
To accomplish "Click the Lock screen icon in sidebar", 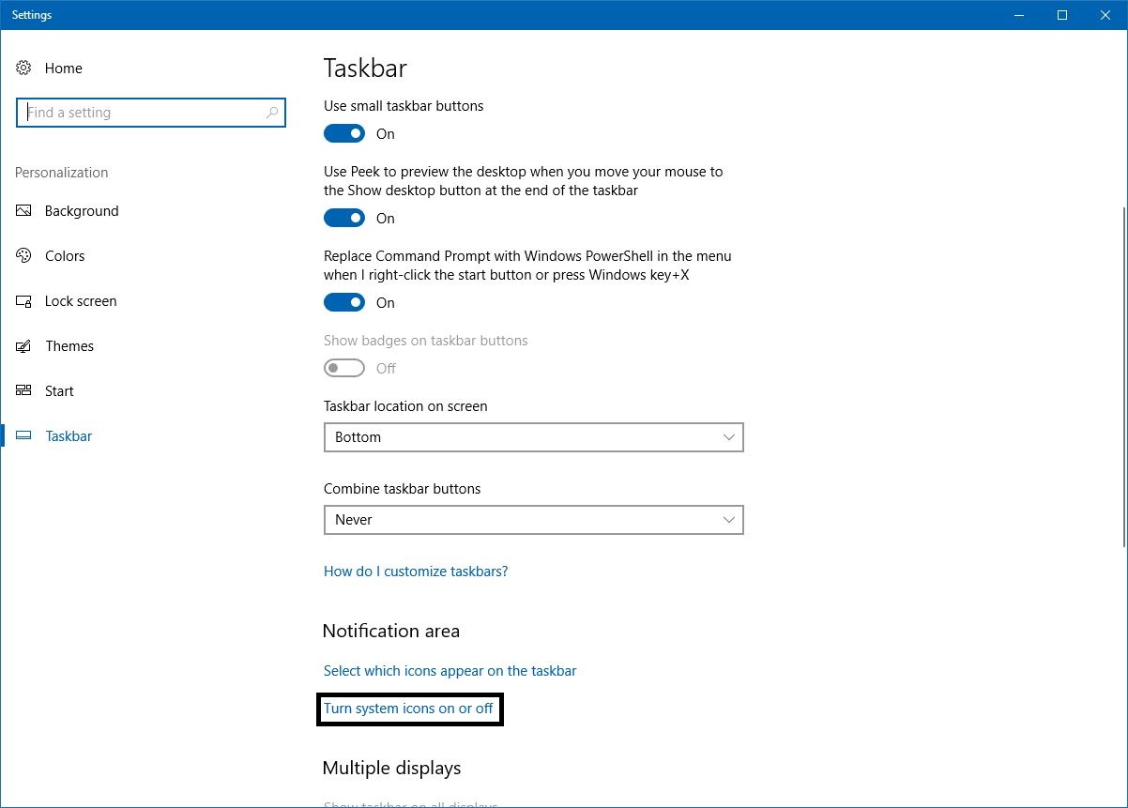I will pos(23,301).
